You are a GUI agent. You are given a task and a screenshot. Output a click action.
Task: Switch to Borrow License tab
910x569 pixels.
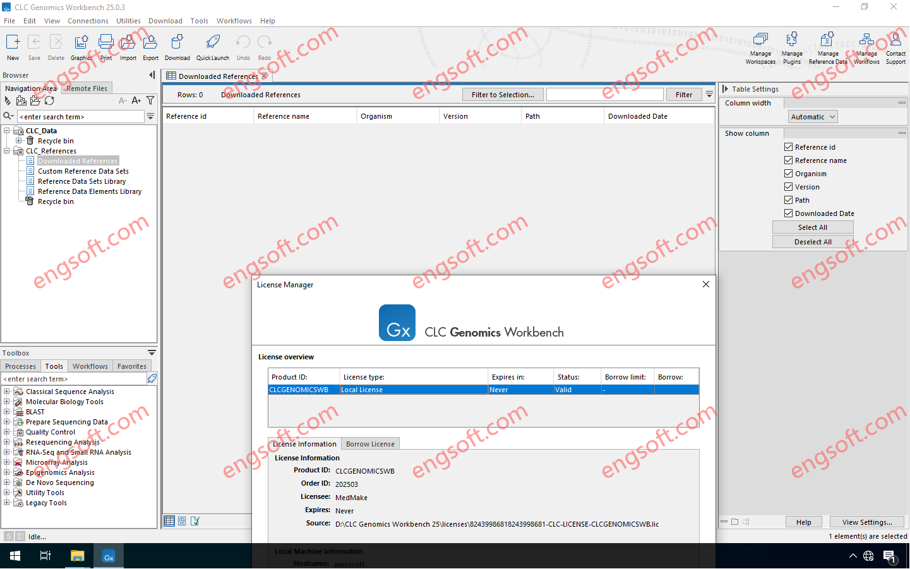[370, 444]
